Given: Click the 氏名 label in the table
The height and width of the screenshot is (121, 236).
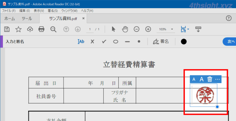Looking at the screenshot, I should coord(120,100).
